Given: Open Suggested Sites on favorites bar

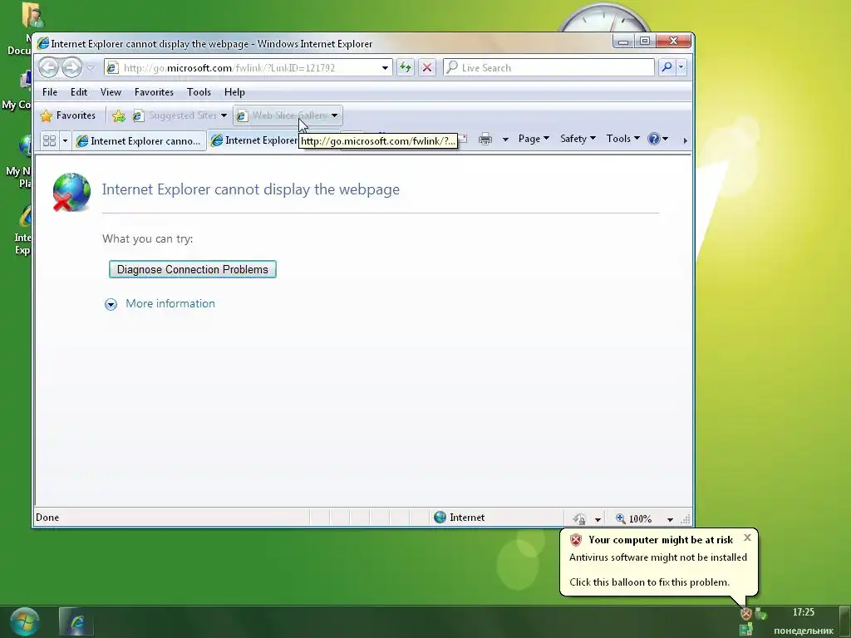Looking at the screenshot, I should tap(180, 115).
